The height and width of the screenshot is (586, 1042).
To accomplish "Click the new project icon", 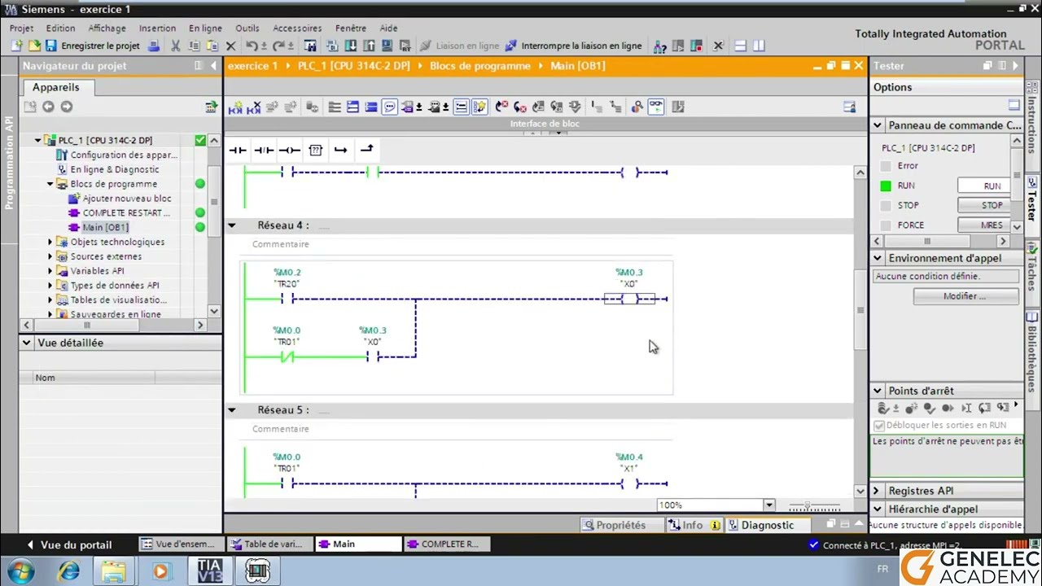I will coord(17,46).
